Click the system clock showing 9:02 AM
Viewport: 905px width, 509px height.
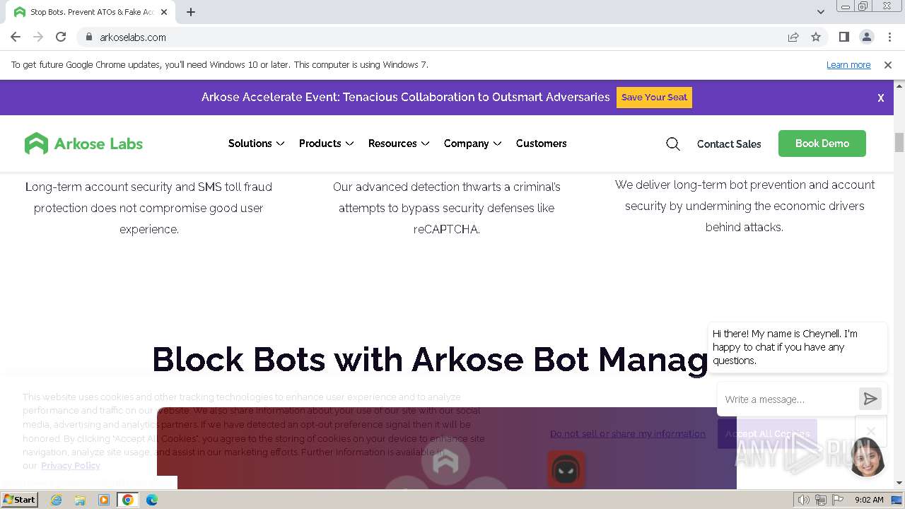tap(869, 500)
